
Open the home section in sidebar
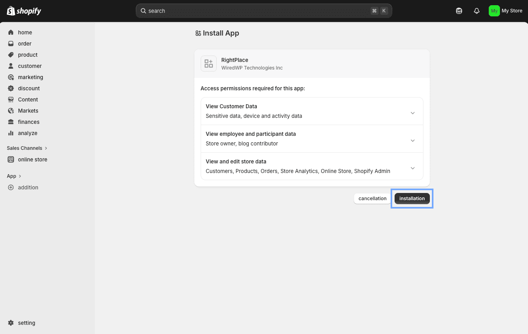(x=25, y=32)
